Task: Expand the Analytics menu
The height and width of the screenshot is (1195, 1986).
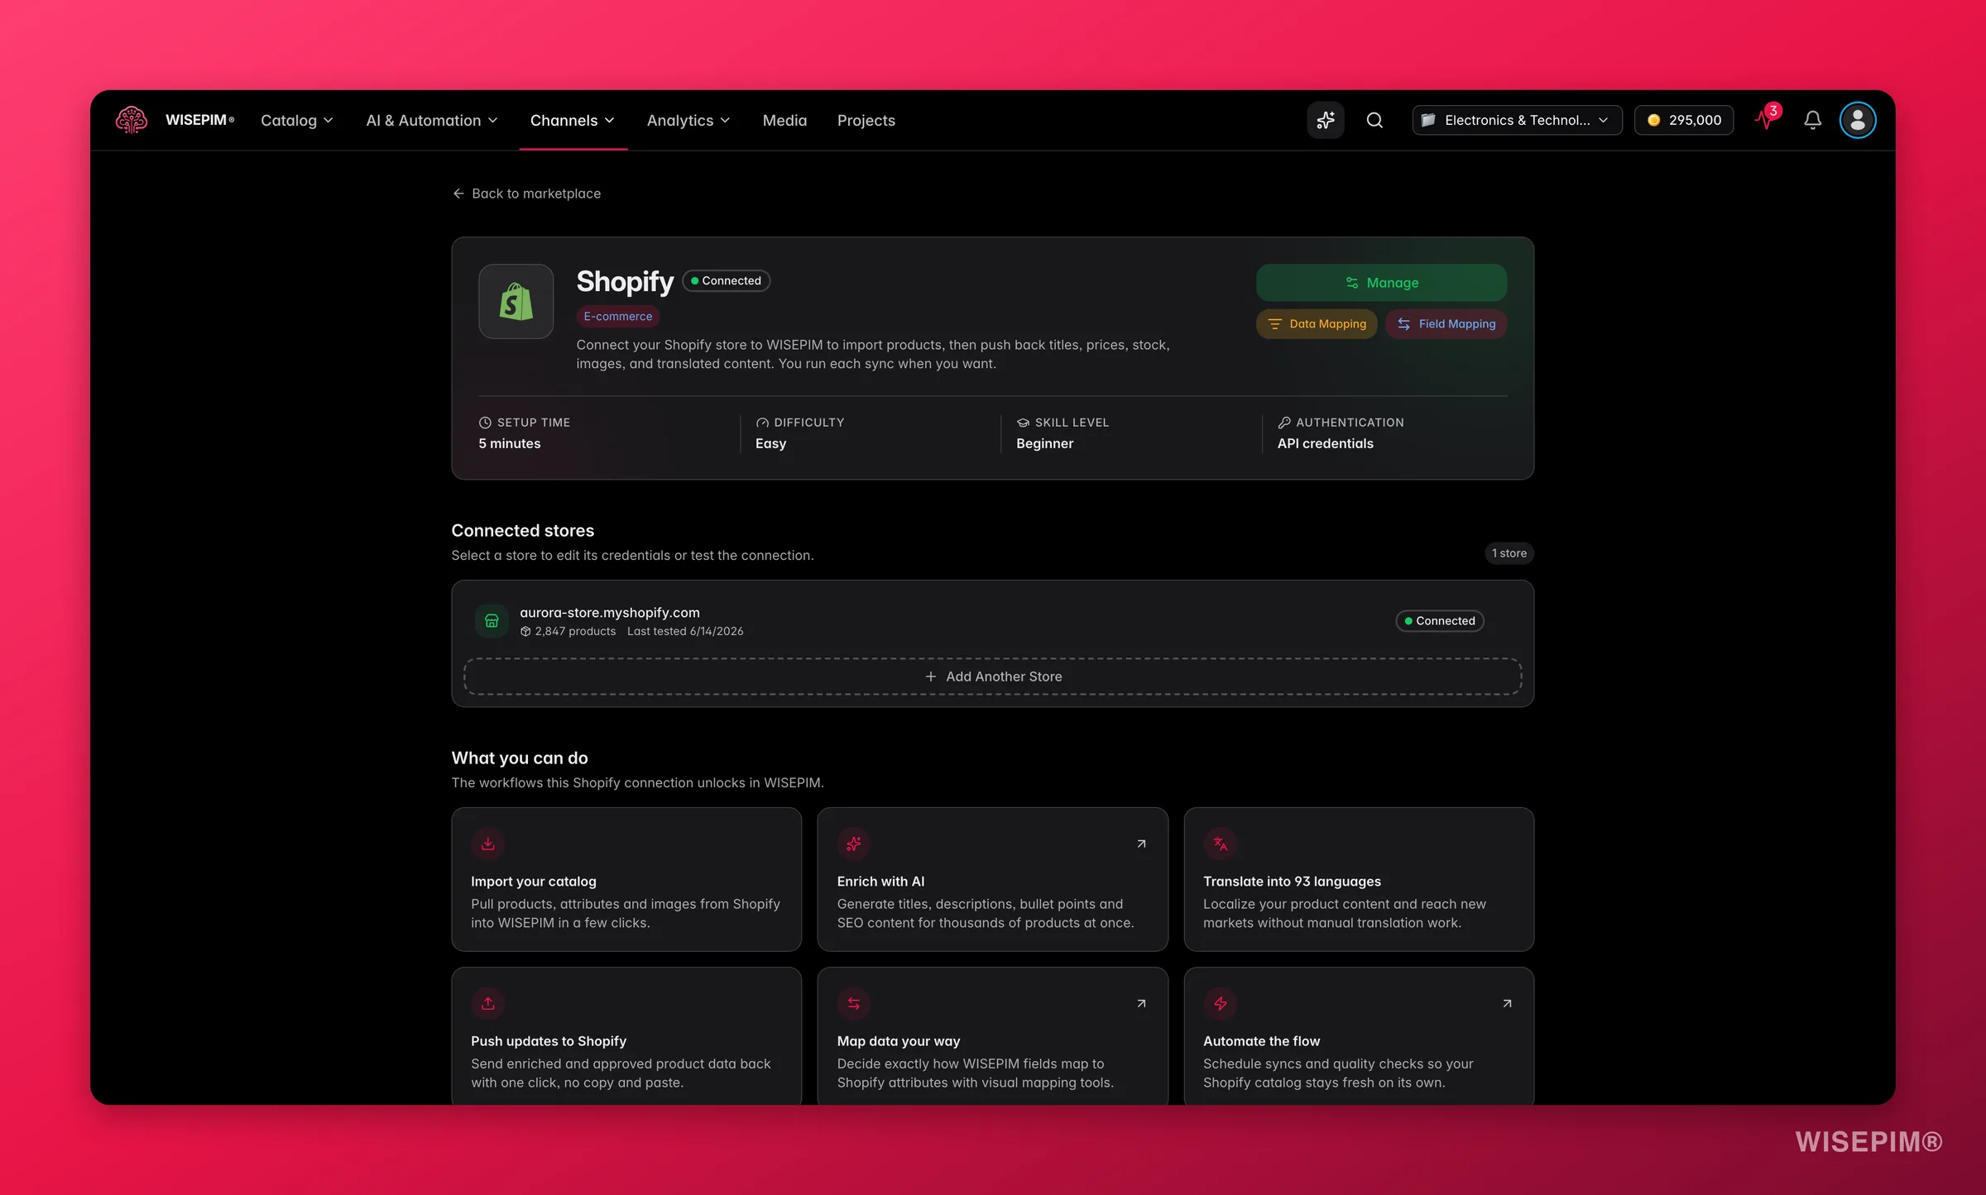Action: coord(688,120)
